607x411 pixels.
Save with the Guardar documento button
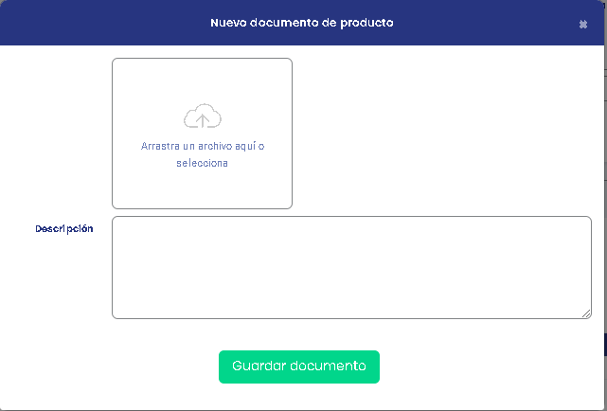[299, 366]
